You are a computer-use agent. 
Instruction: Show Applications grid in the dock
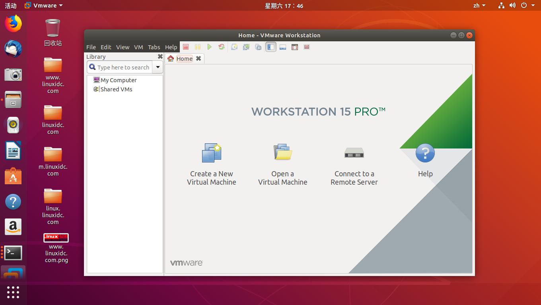(x=13, y=292)
